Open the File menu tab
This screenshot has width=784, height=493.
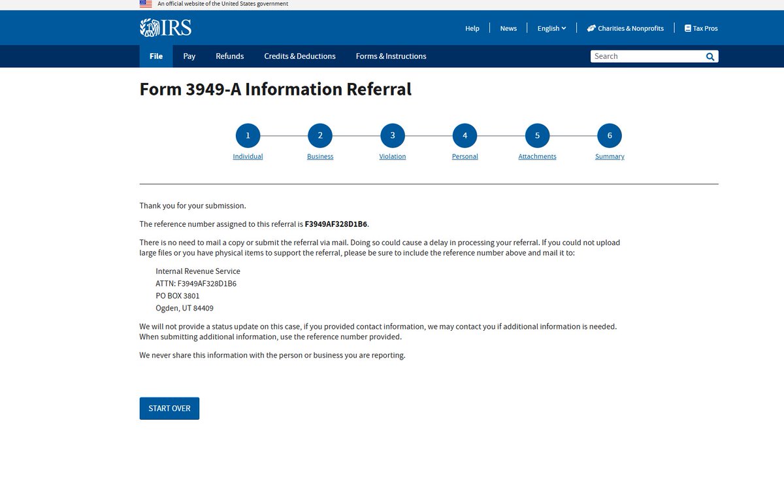[x=156, y=56]
